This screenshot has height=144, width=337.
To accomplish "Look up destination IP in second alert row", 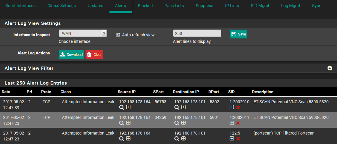I will point(177,123).
